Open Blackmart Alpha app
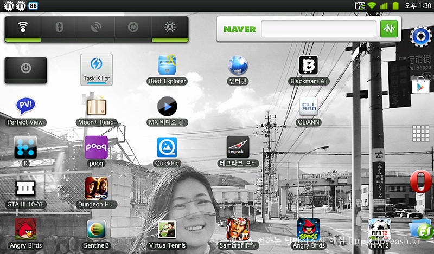The height and width of the screenshot is (254, 434). [309, 70]
